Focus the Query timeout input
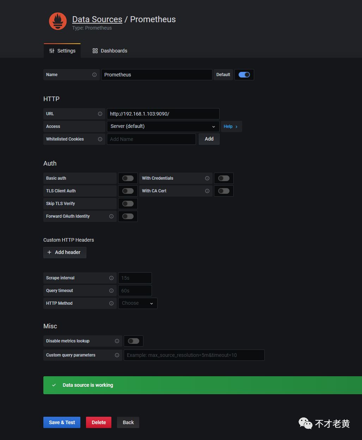This screenshot has height=440, width=362. pyautogui.click(x=135, y=291)
